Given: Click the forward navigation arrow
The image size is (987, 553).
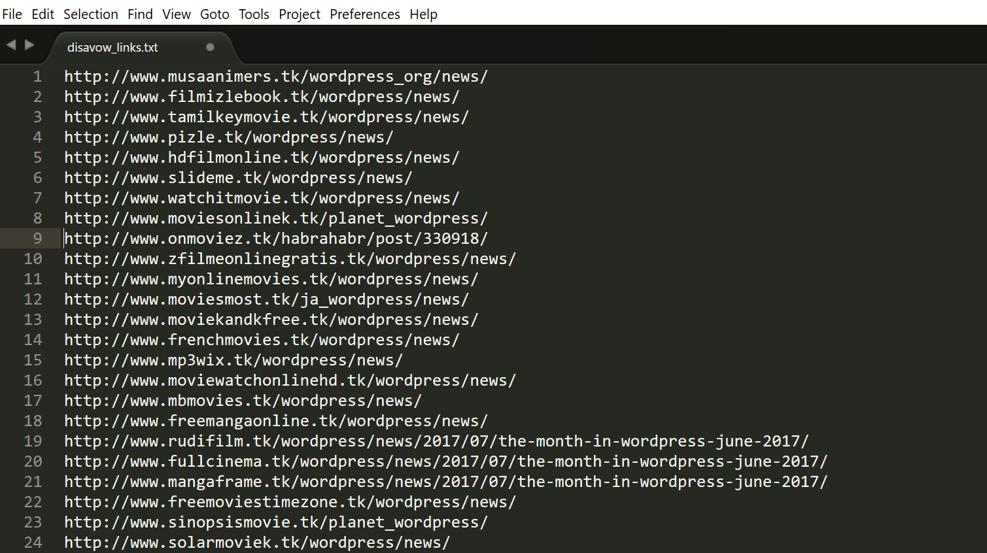Looking at the screenshot, I should (29, 44).
